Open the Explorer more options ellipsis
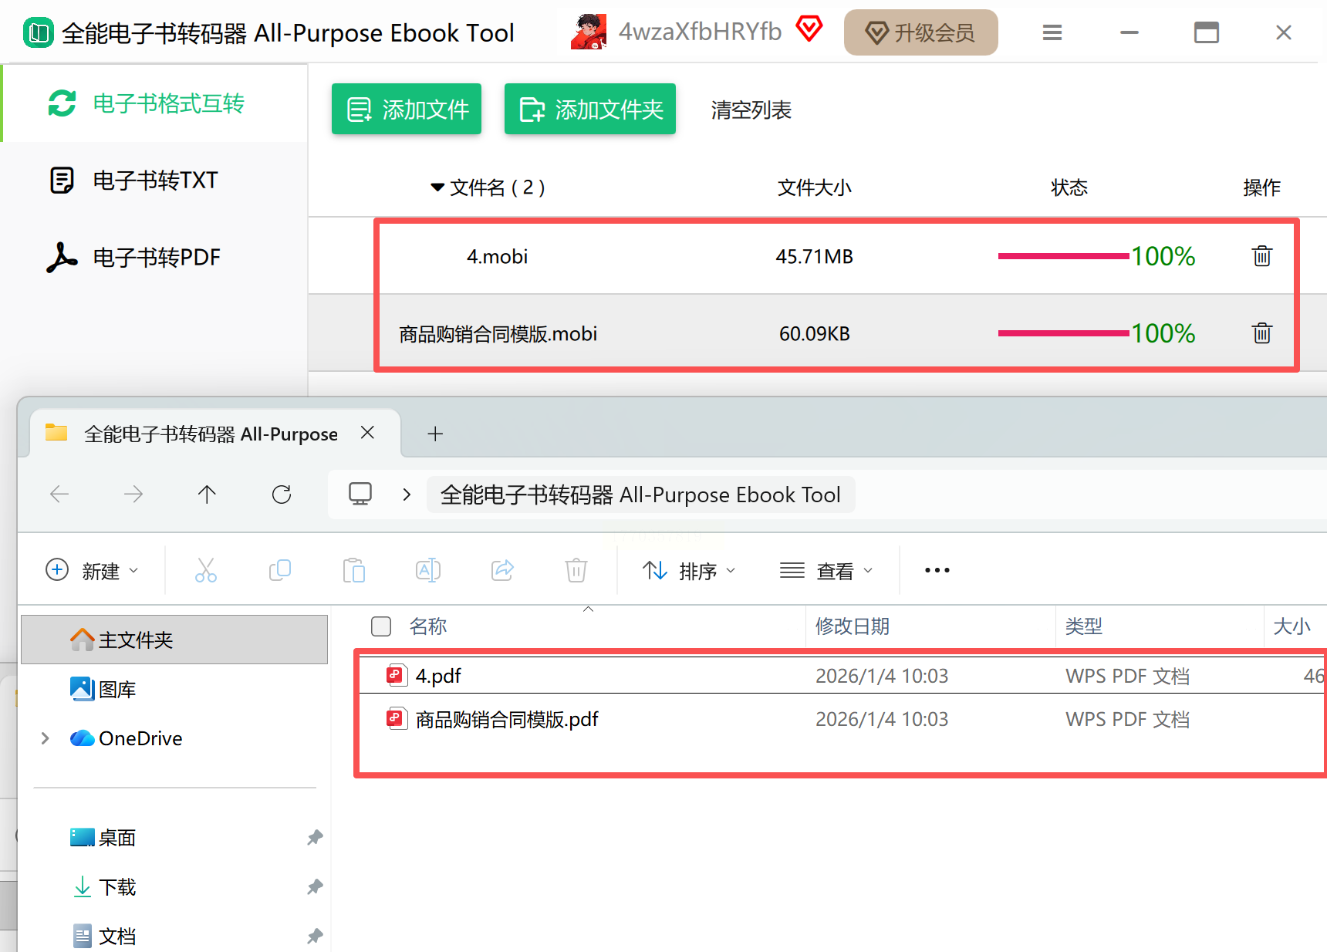 pos(937,570)
